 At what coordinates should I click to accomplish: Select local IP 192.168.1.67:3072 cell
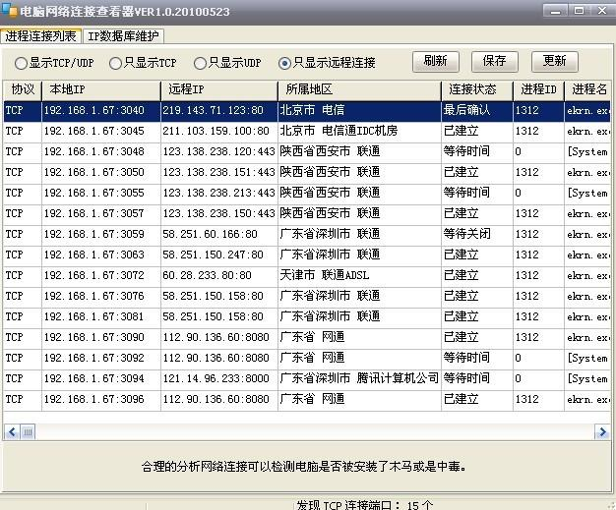tap(101, 276)
